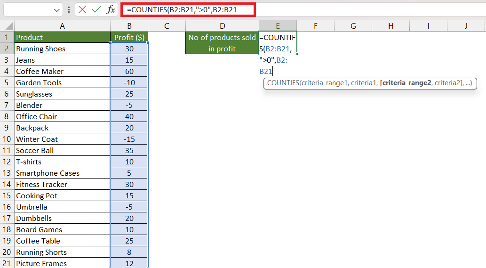
Task: Click the COUNTIFS function name in tooltip
Action: tap(283, 83)
